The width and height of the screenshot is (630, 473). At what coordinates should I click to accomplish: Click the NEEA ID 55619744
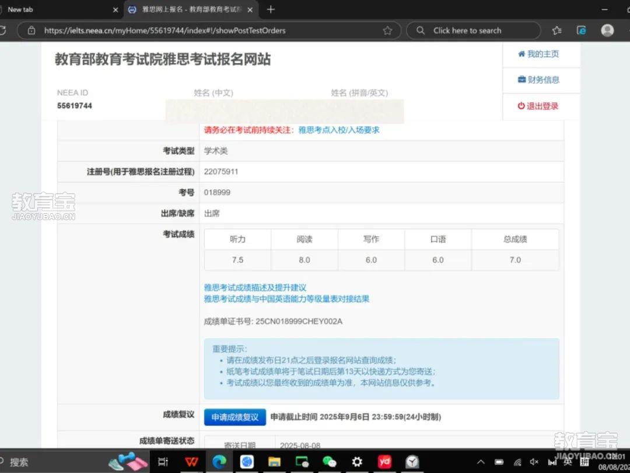click(74, 106)
